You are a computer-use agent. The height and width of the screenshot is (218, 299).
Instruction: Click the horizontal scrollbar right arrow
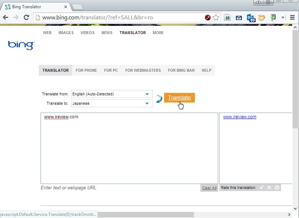point(289,214)
